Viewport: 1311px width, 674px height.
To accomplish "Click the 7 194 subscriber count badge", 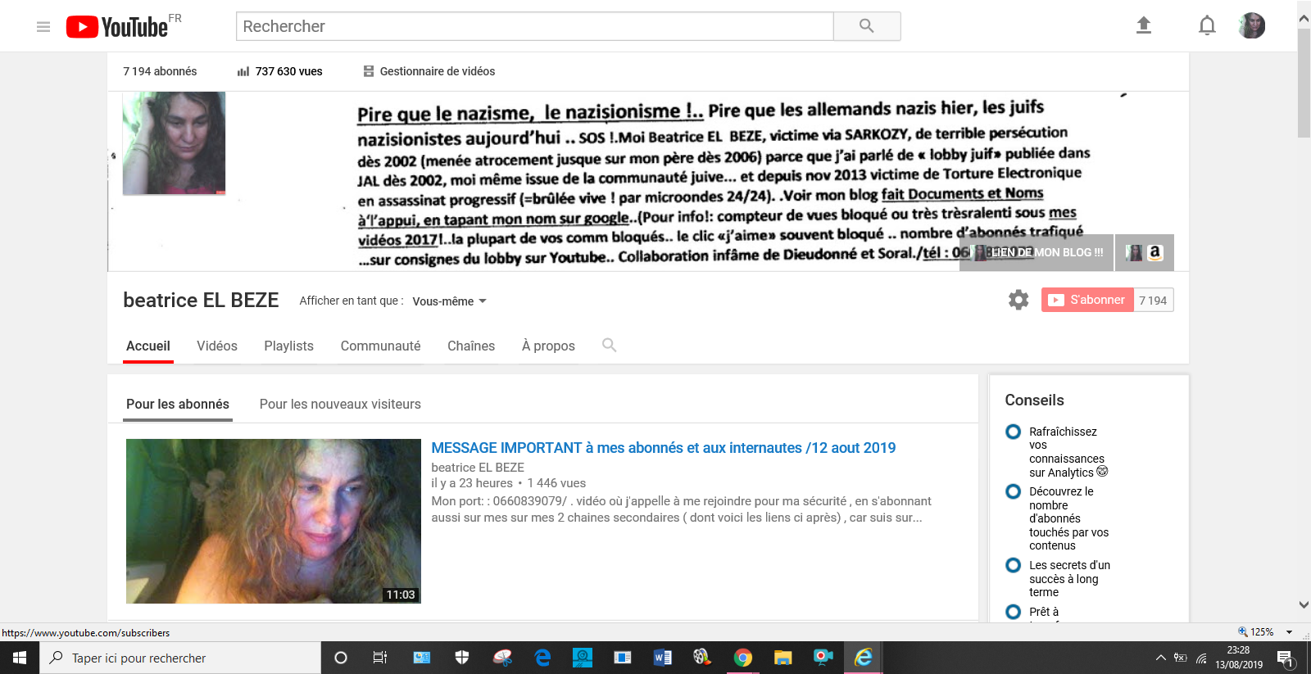I will coord(1153,300).
